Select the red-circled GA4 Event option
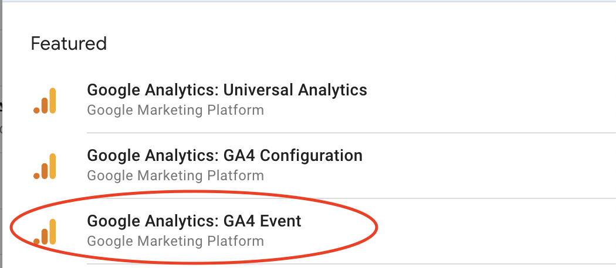Image resolution: width=616 pixels, height=268 pixels. (x=194, y=230)
